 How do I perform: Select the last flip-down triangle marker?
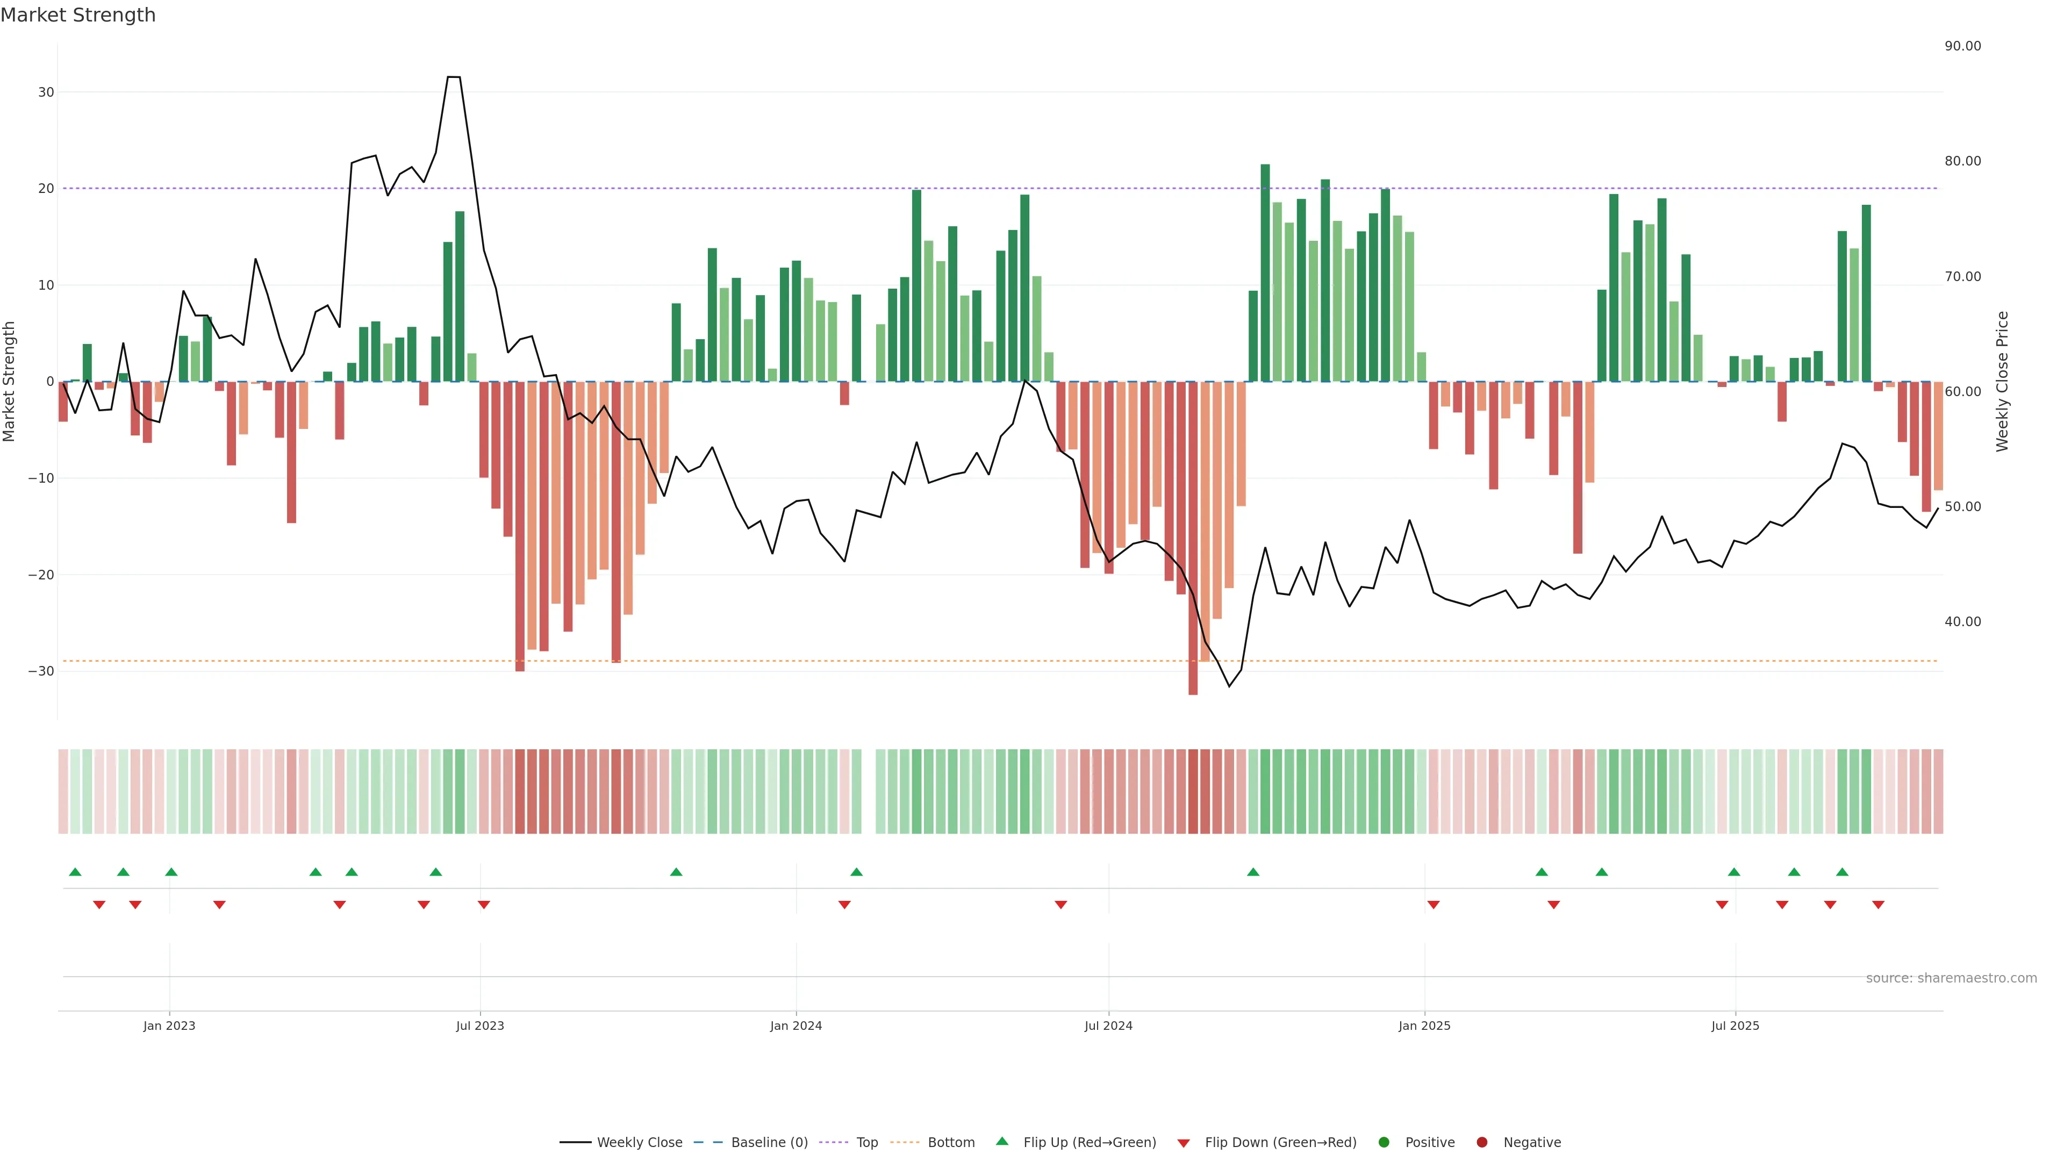(x=1878, y=905)
